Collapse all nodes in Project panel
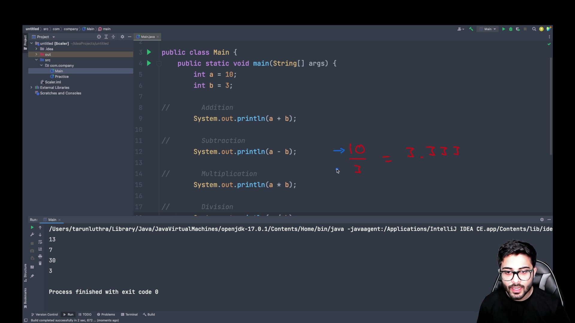The height and width of the screenshot is (323, 575). [113, 37]
